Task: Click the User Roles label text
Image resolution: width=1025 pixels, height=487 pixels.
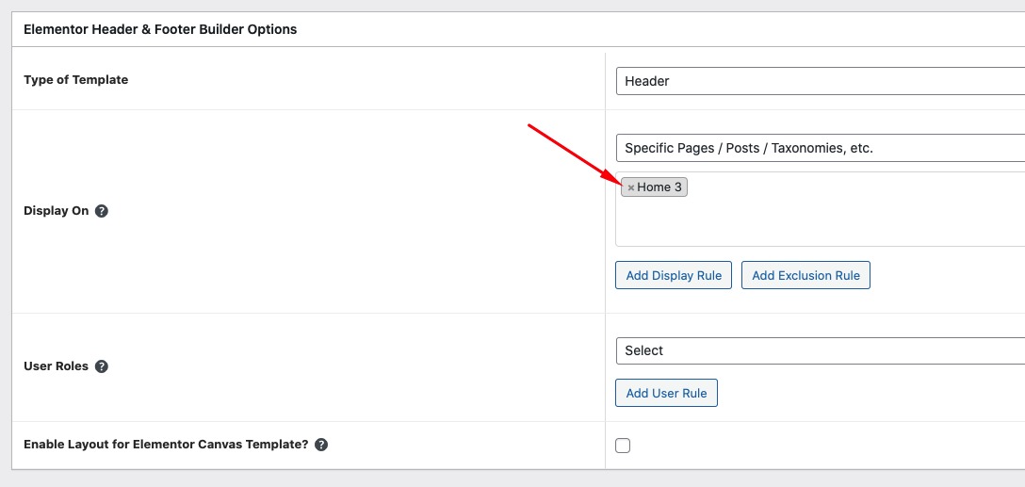Action: point(56,366)
